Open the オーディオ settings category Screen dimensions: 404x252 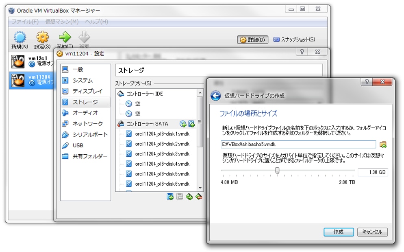(x=85, y=113)
